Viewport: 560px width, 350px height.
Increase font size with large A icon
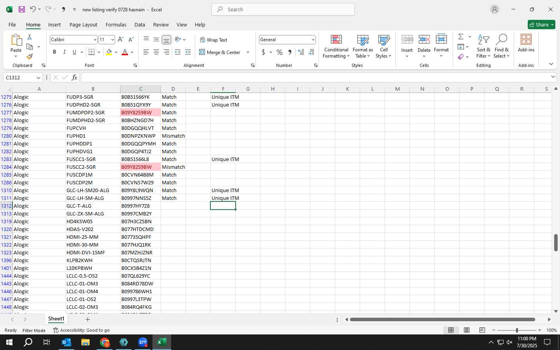click(x=121, y=40)
